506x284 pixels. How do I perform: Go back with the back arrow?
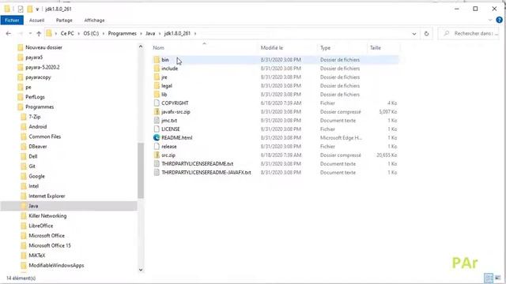point(9,33)
